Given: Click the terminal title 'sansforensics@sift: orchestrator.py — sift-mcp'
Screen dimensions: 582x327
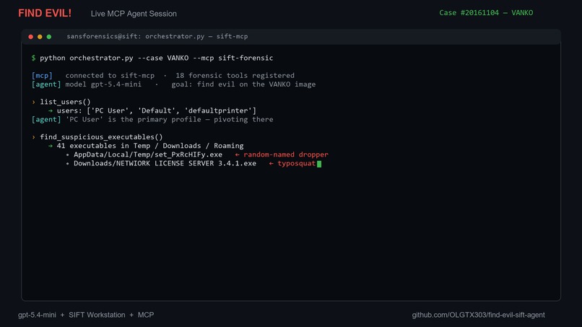Looking at the screenshot, I should click(157, 36).
